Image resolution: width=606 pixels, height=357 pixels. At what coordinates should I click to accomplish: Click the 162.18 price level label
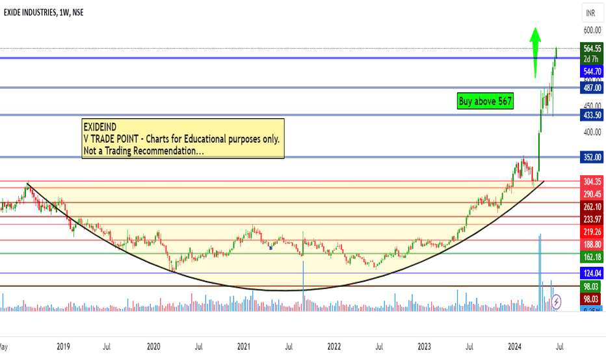(592, 256)
